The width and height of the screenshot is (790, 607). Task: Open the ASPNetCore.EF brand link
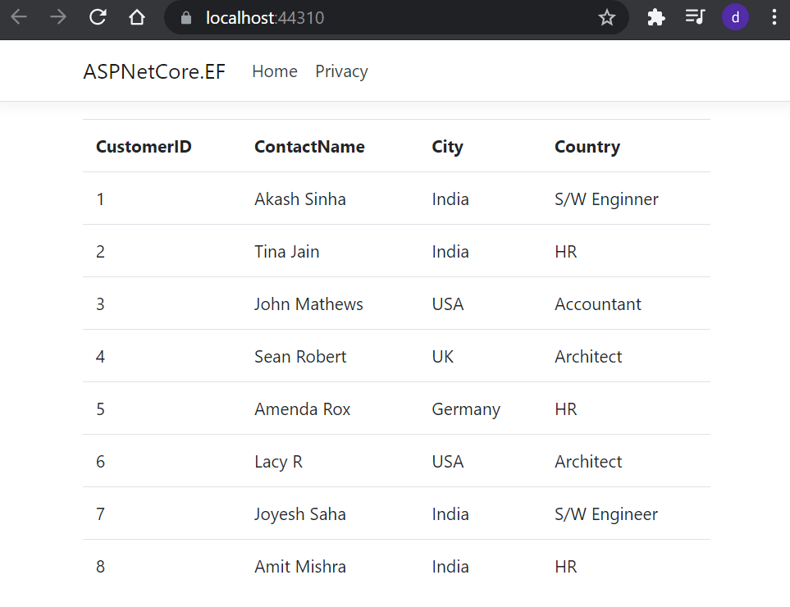tap(154, 71)
